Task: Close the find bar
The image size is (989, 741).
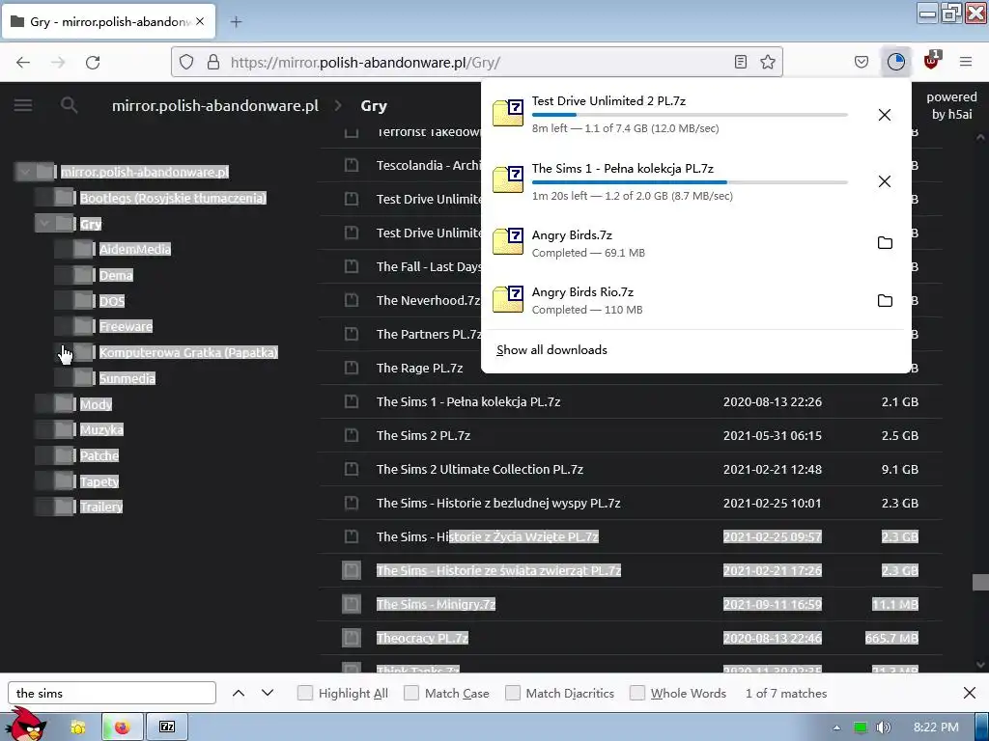Action: click(970, 693)
